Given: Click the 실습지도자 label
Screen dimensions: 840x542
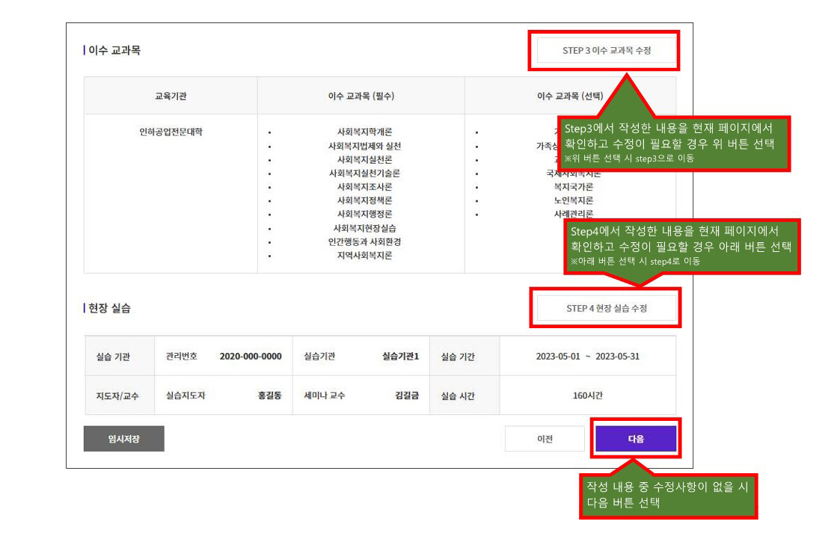Looking at the screenshot, I should click(x=186, y=395).
